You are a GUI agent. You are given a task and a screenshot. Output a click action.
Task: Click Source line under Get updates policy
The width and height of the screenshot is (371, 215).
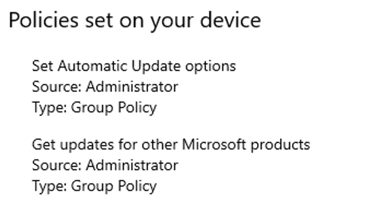(105, 165)
